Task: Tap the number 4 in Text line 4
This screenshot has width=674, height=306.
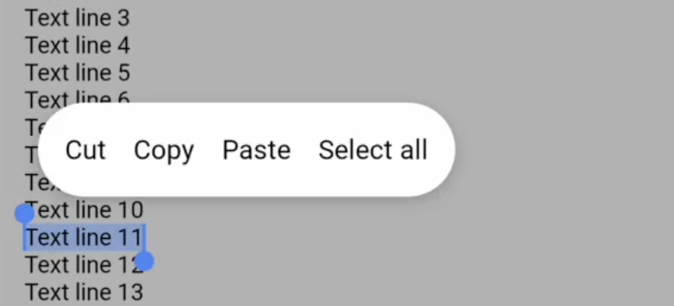Action: click(x=123, y=45)
